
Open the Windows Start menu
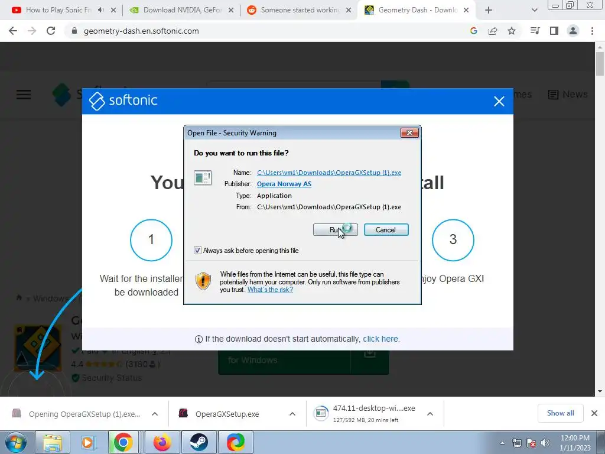16,442
